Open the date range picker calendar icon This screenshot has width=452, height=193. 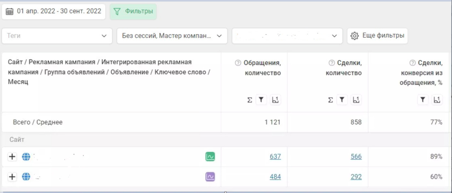click(10, 12)
